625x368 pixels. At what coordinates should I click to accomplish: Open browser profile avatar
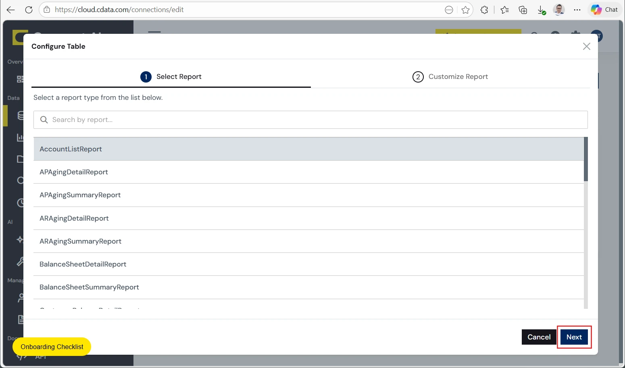pos(559,10)
